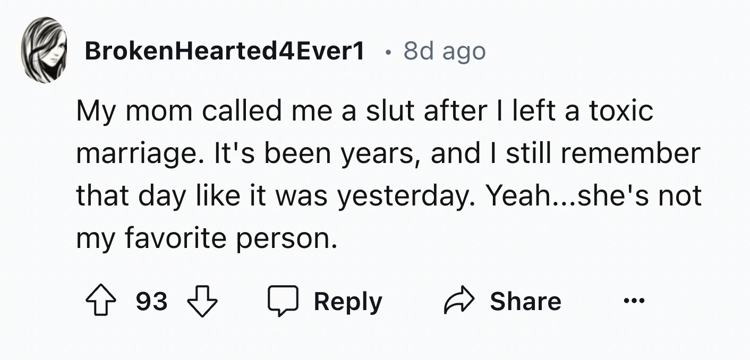The height and width of the screenshot is (360, 750).
Task: Click the "8d ago" timestamp
Action: point(445,51)
